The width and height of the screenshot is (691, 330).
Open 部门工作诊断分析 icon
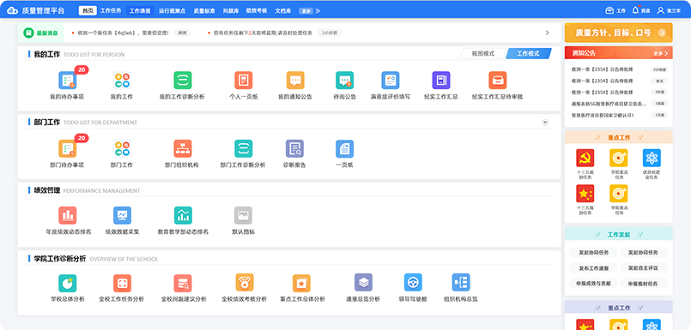coord(243,149)
